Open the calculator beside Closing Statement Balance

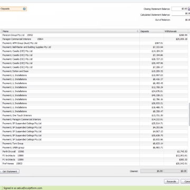(x=189, y=9)
